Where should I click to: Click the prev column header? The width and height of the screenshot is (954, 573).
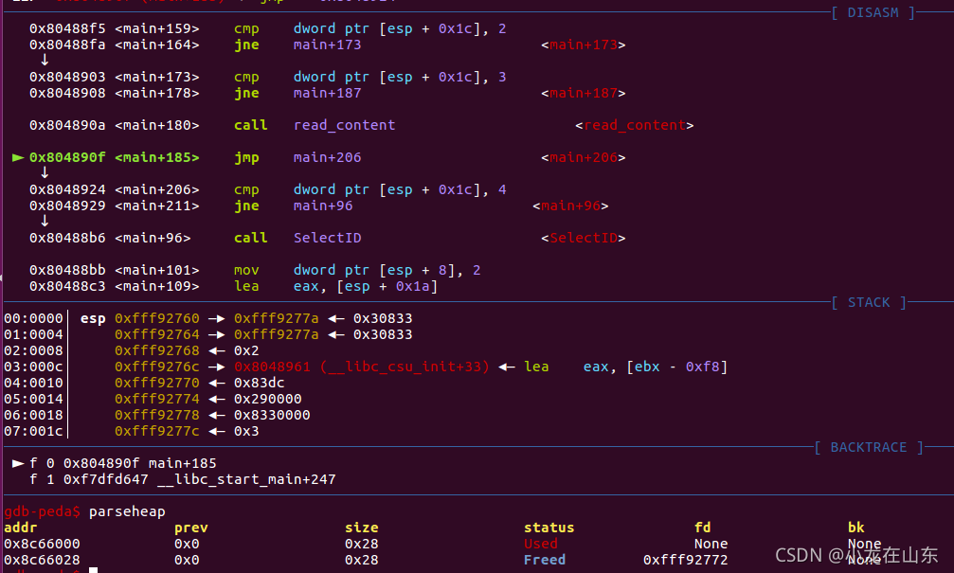pos(191,528)
